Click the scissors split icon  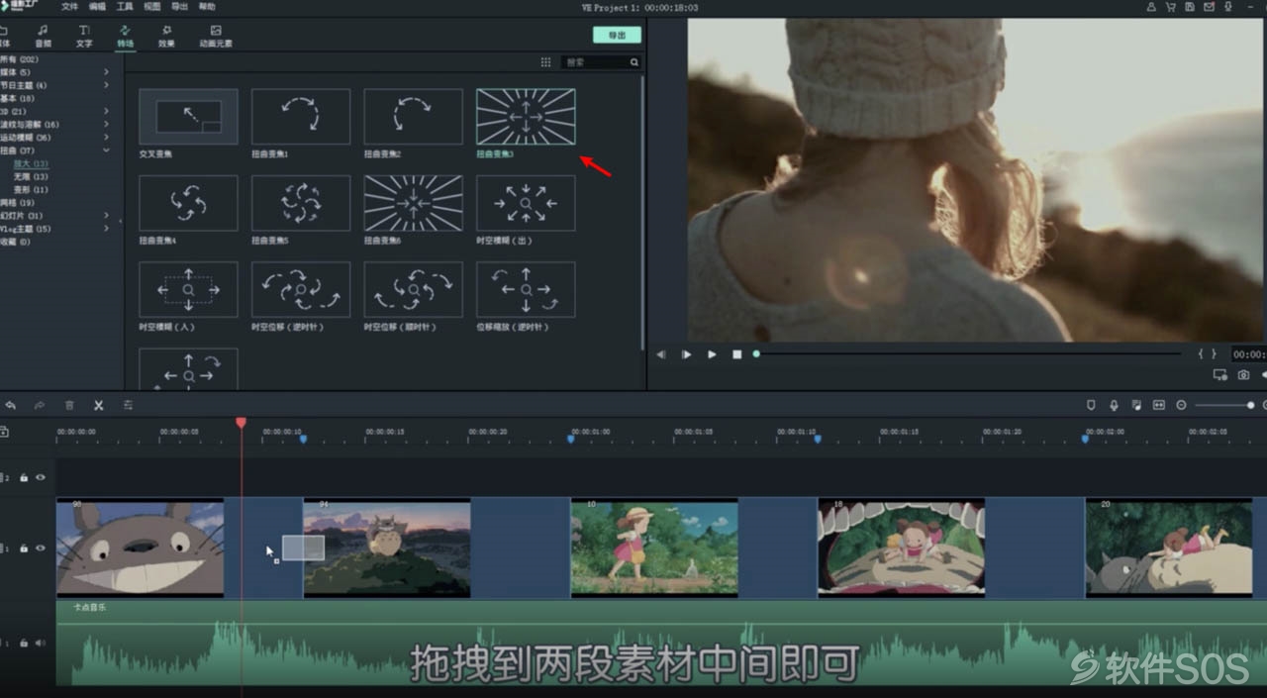(99, 405)
